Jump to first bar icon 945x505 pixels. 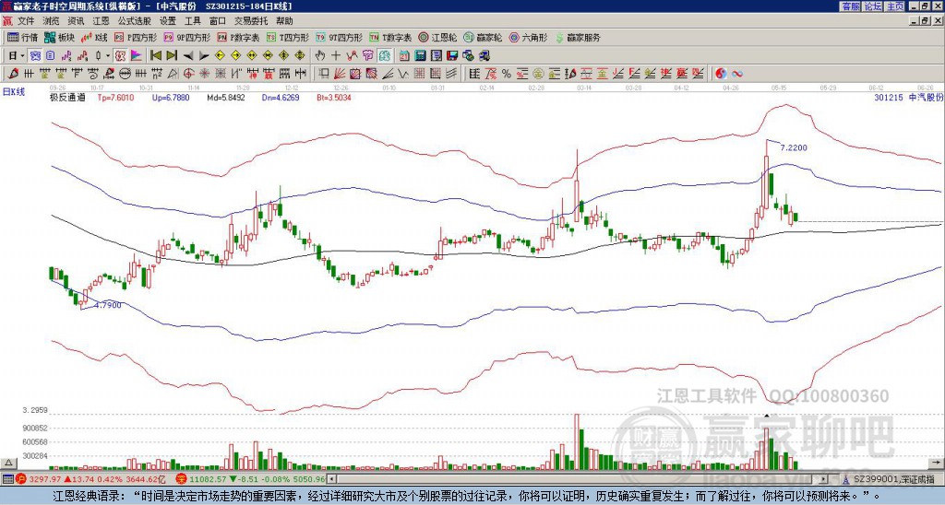pyautogui.click(x=155, y=56)
